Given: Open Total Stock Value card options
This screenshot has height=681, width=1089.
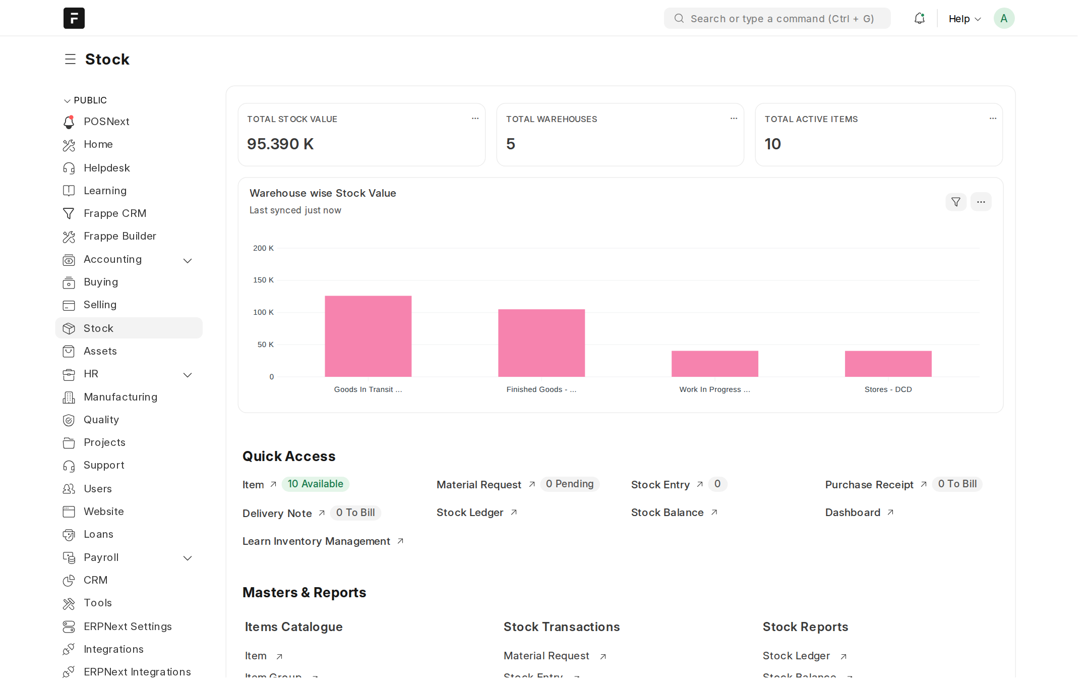Looking at the screenshot, I should click(x=475, y=119).
